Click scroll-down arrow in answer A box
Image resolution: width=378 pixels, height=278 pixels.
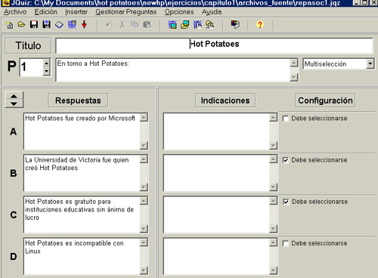point(144,145)
